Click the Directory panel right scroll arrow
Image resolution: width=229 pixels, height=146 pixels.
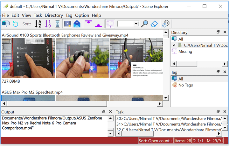pyautogui.click(x=225, y=64)
